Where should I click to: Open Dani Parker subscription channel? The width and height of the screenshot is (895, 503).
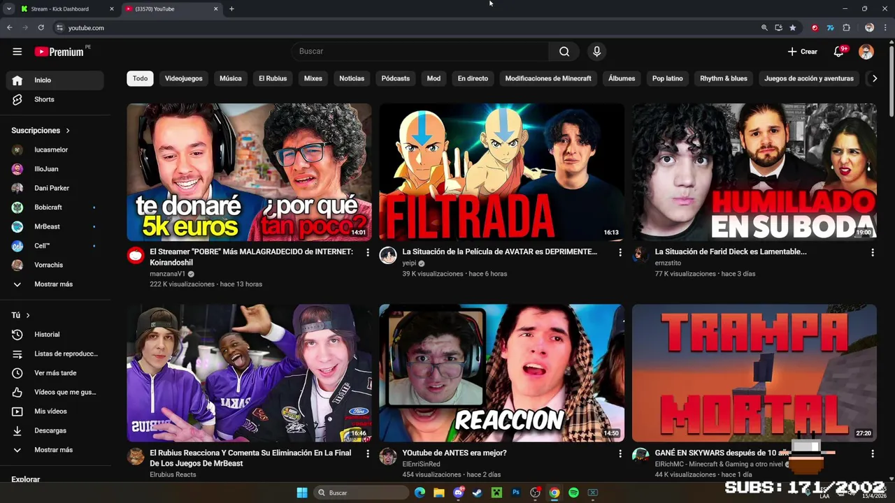coord(55,188)
